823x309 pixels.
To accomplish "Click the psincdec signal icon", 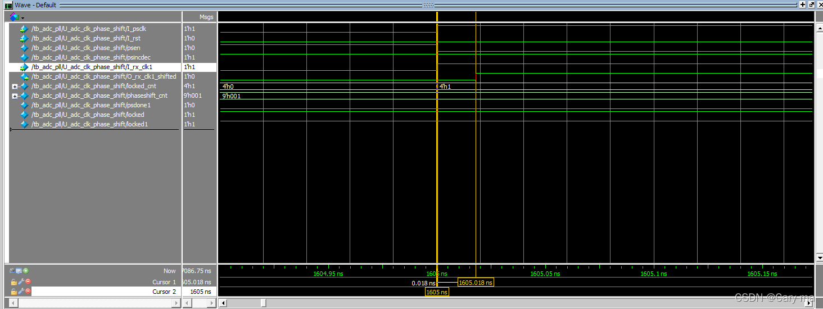I will [24, 57].
